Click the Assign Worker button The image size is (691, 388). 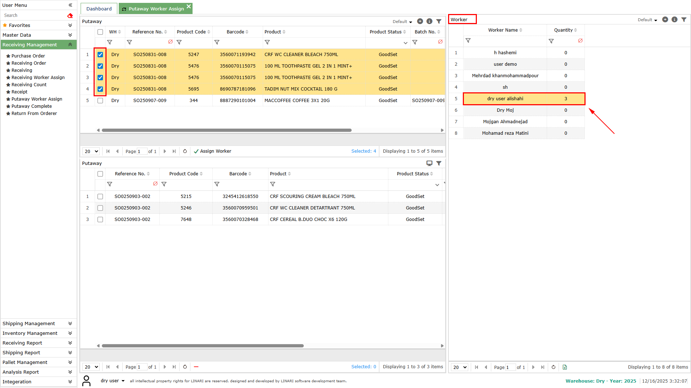coord(212,151)
